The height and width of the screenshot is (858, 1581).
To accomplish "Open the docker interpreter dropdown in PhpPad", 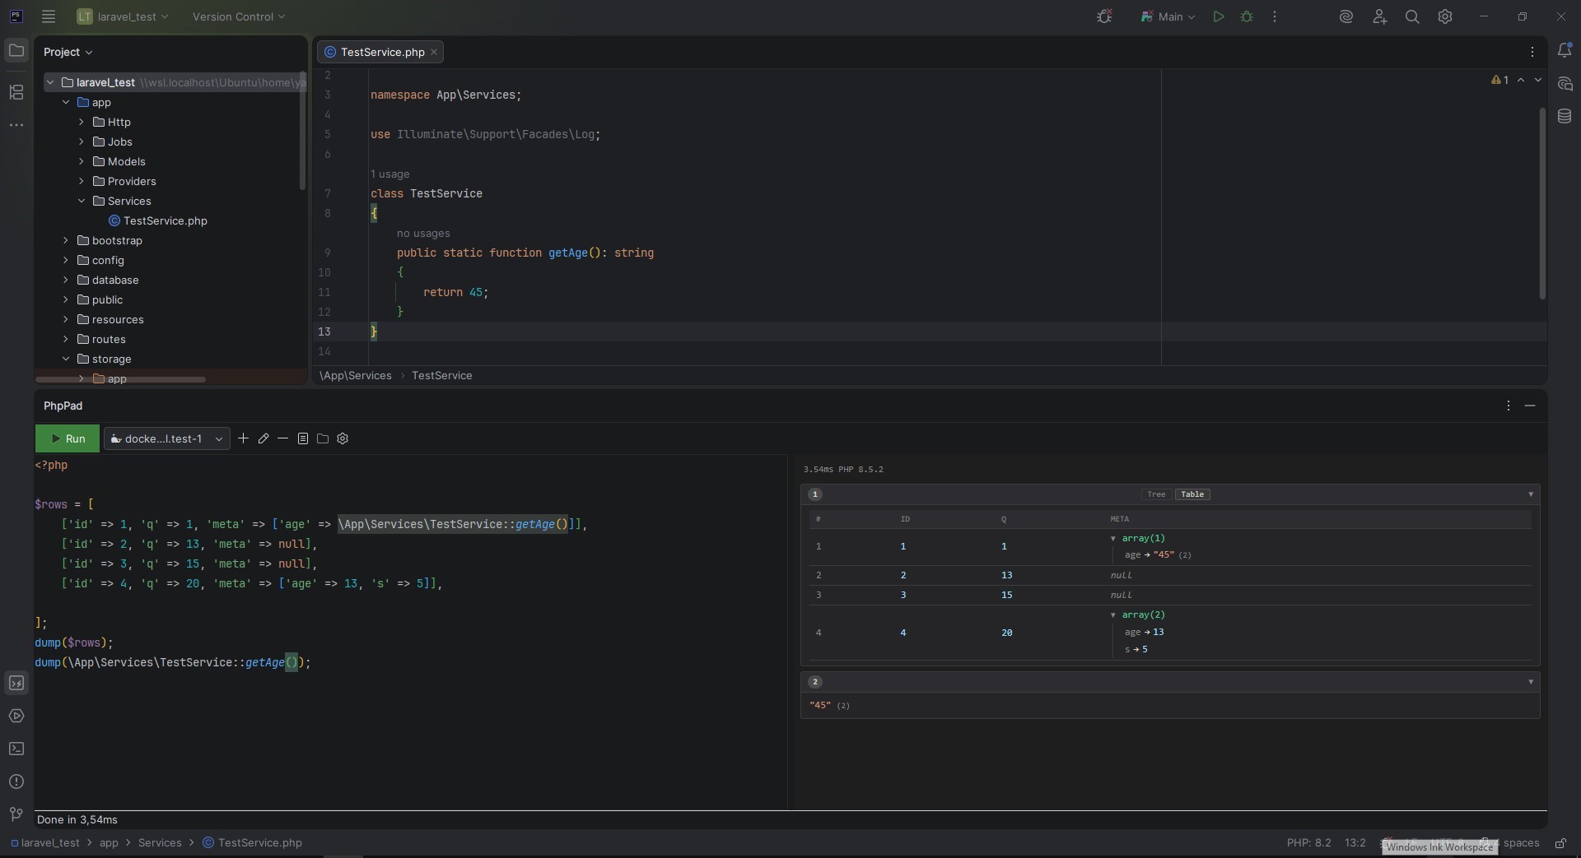I will [166, 438].
